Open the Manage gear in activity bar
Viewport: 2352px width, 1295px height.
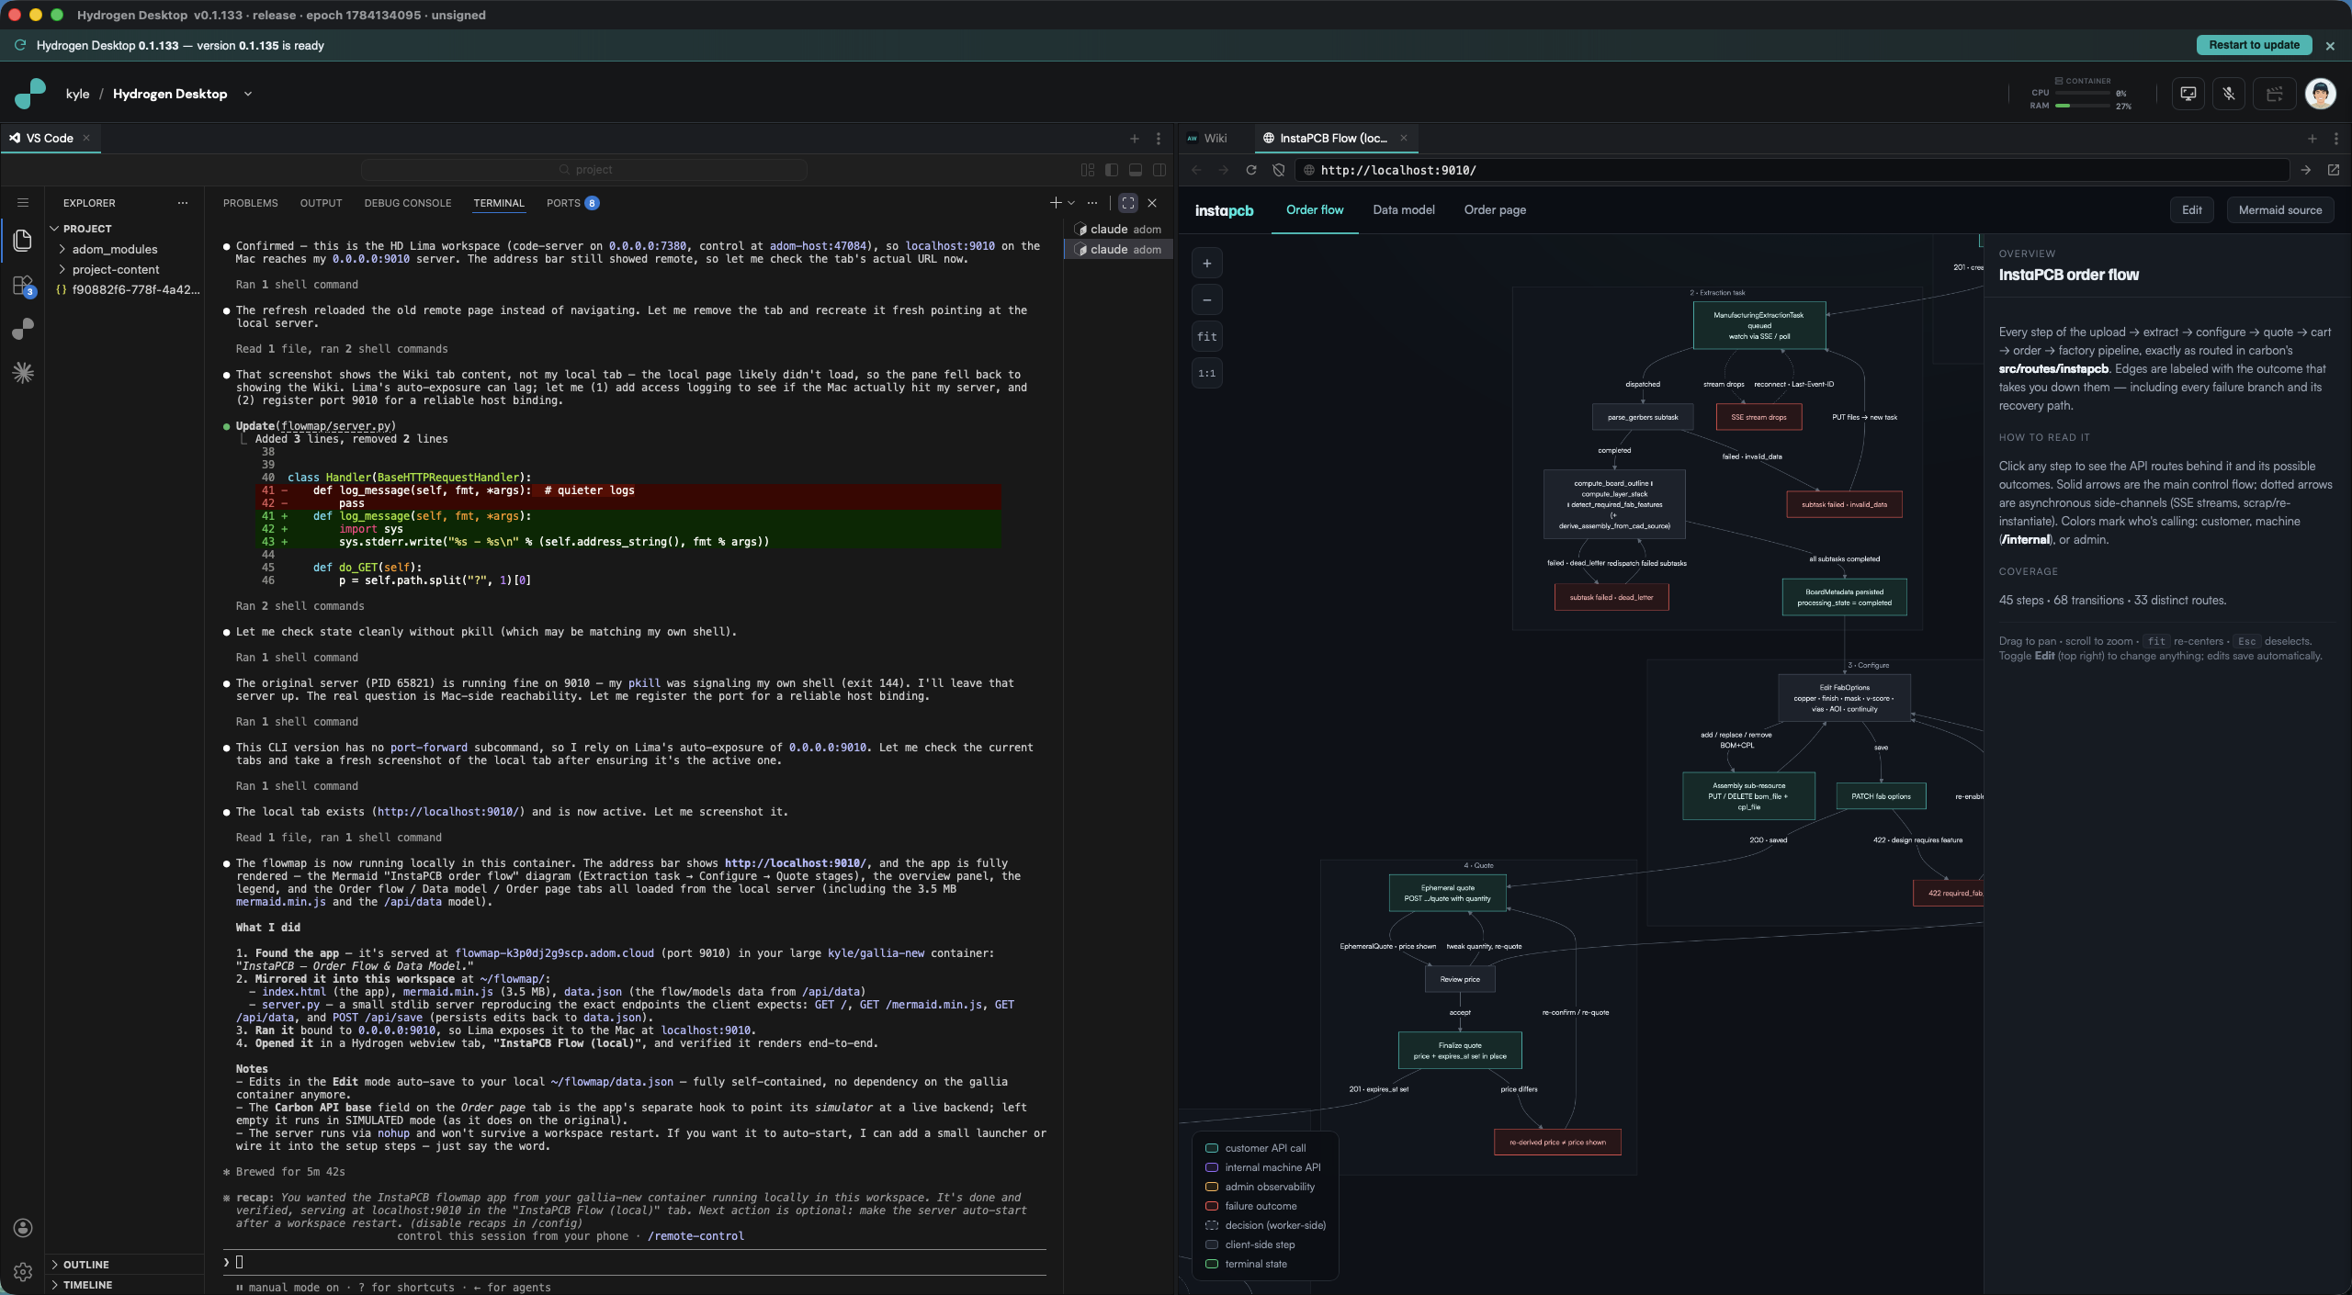tap(23, 1272)
